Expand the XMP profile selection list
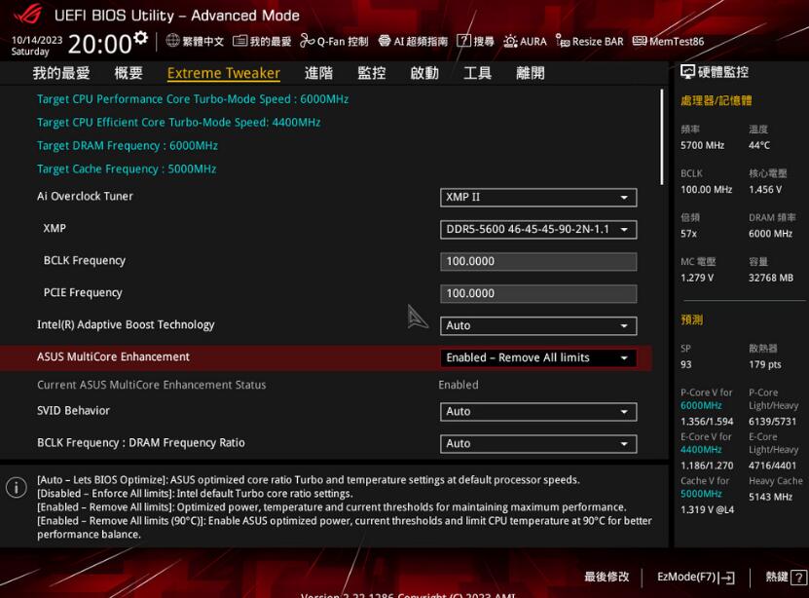The height and width of the screenshot is (598, 809). tap(538, 229)
